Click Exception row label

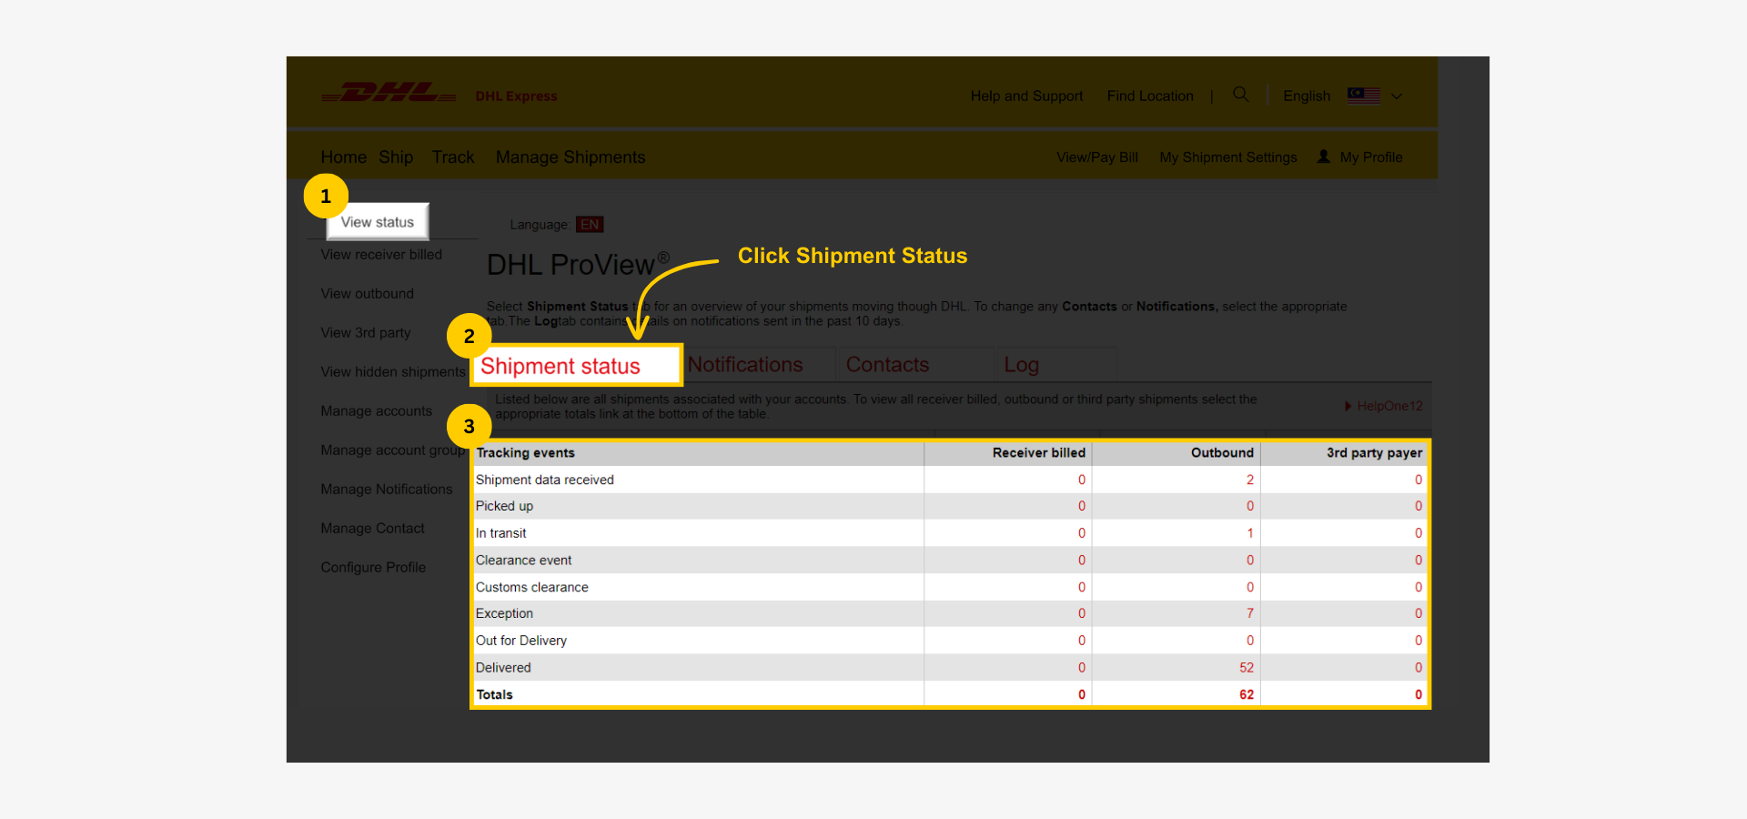(x=504, y=613)
